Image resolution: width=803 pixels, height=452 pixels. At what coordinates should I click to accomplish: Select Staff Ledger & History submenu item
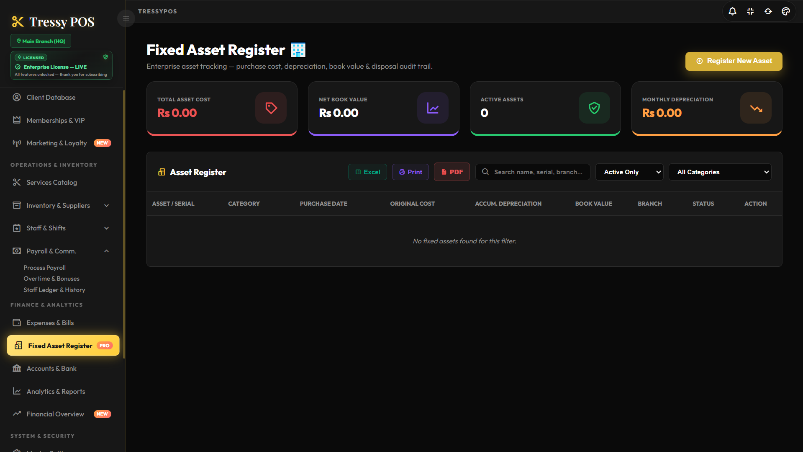point(54,290)
